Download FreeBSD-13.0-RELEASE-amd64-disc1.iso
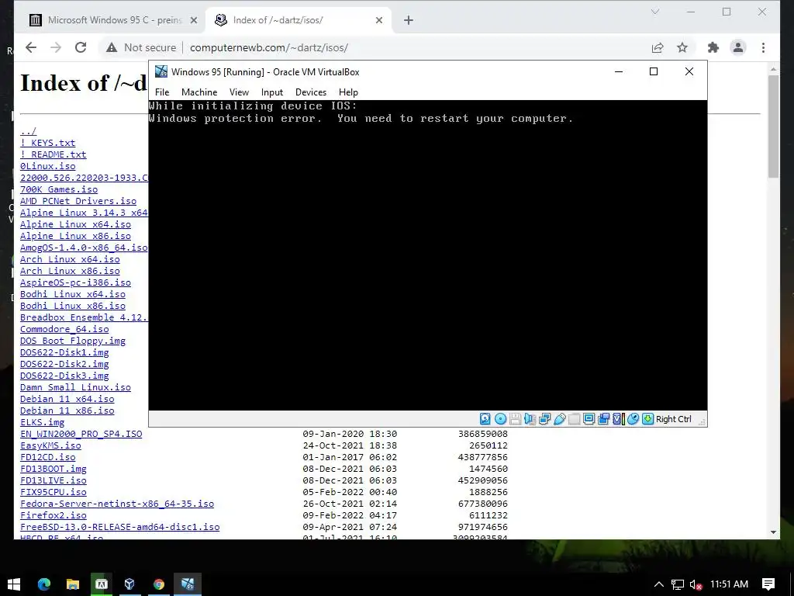The width and height of the screenshot is (794, 596). (x=120, y=528)
